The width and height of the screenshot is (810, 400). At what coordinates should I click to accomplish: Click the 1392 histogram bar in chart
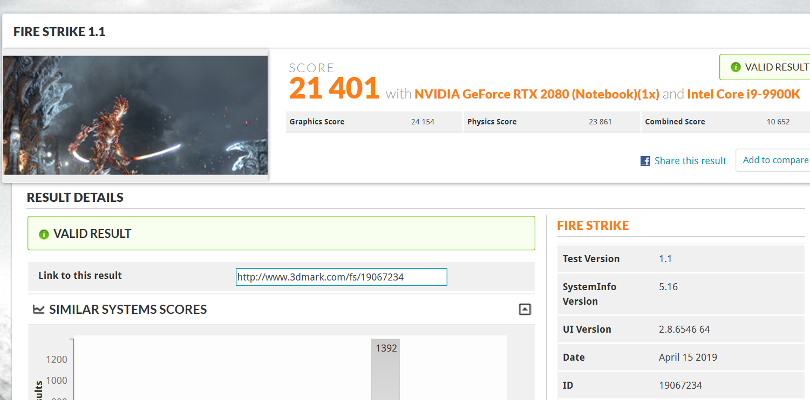[x=385, y=369]
